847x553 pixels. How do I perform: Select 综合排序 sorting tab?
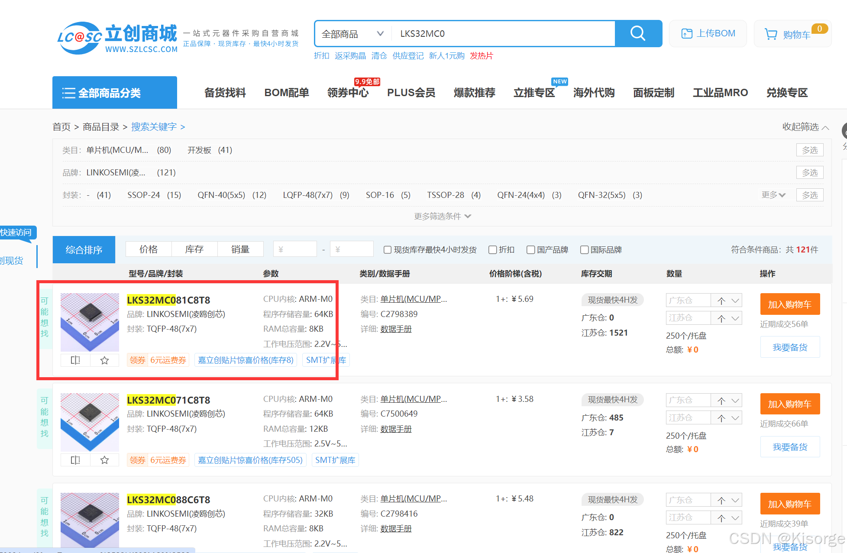84,250
